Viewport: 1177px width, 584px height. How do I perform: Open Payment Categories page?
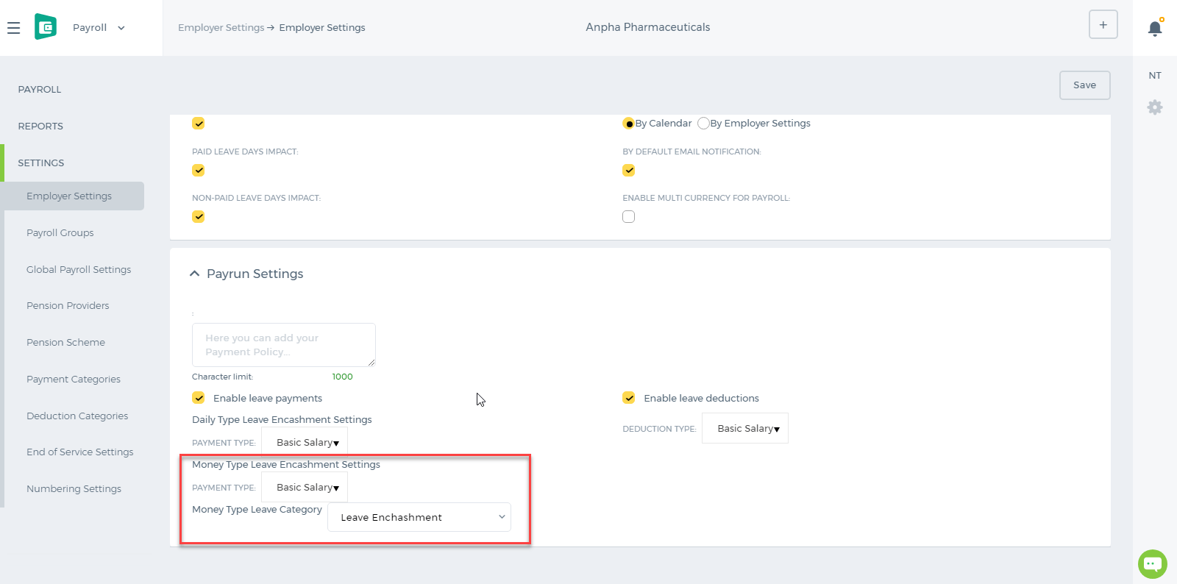click(74, 380)
